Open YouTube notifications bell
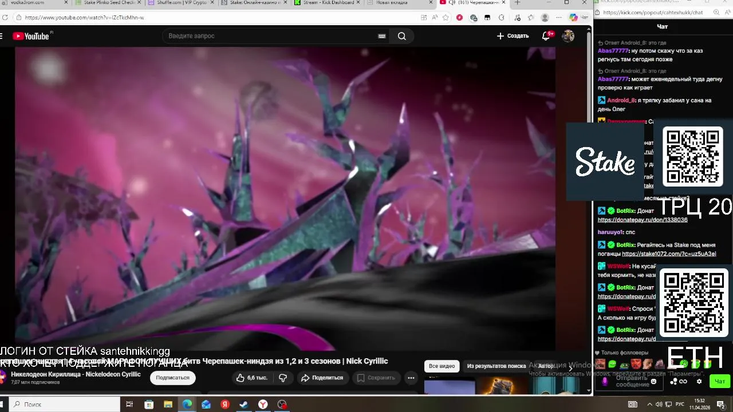The height and width of the screenshot is (412, 733). point(547,36)
